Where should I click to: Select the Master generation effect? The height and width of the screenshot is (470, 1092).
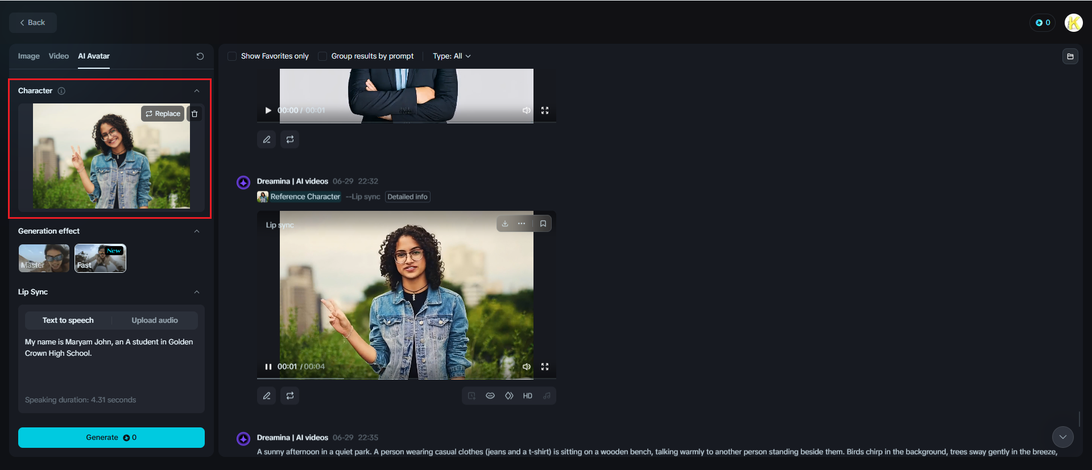(x=44, y=259)
